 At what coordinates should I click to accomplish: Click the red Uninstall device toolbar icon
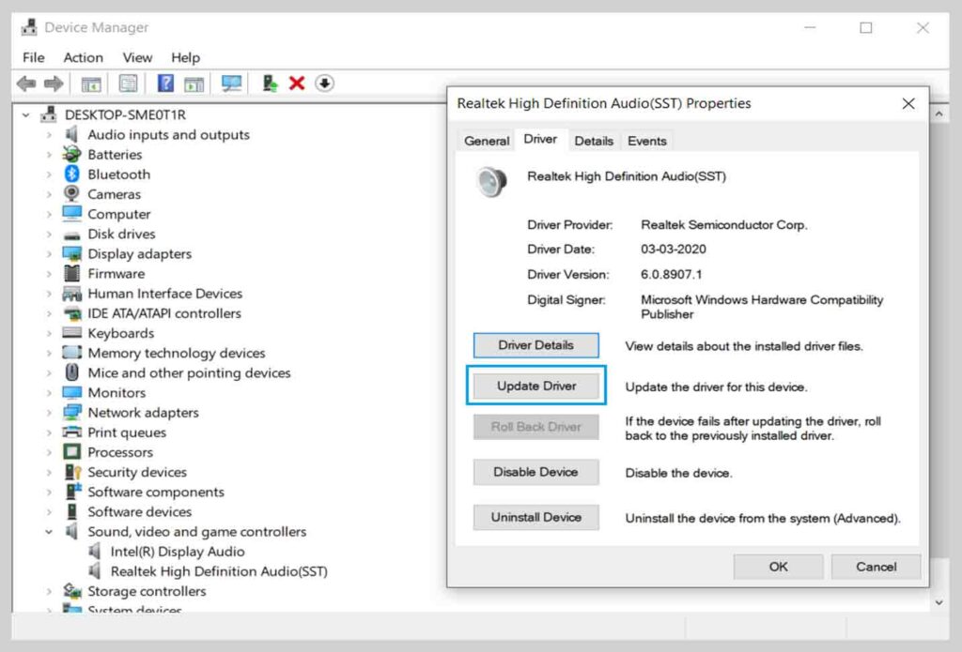pos(297,83)
